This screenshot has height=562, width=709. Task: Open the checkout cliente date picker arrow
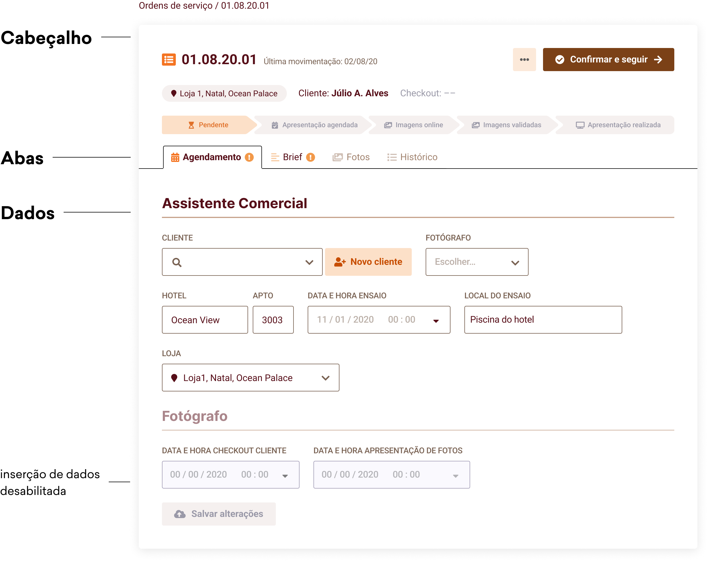[x=285, y=476]
